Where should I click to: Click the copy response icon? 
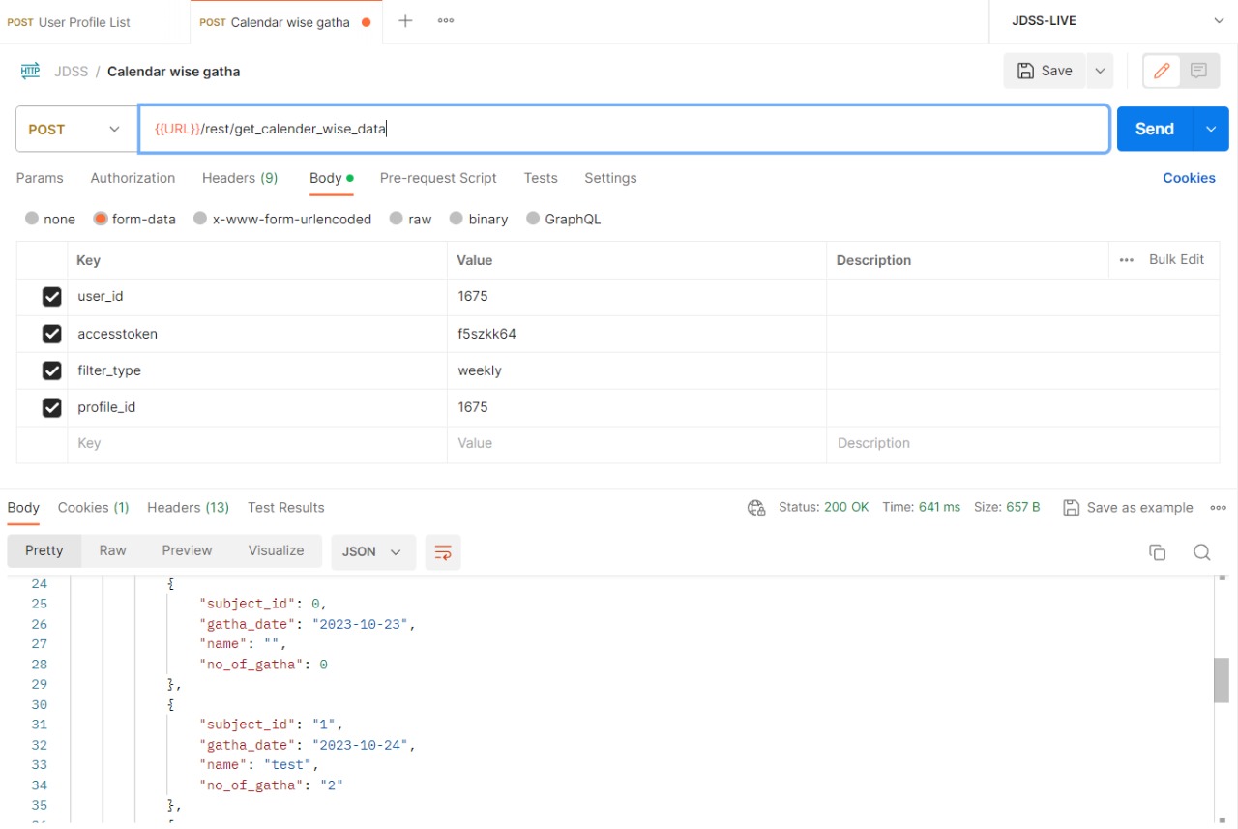click(x=1157, y=552)
